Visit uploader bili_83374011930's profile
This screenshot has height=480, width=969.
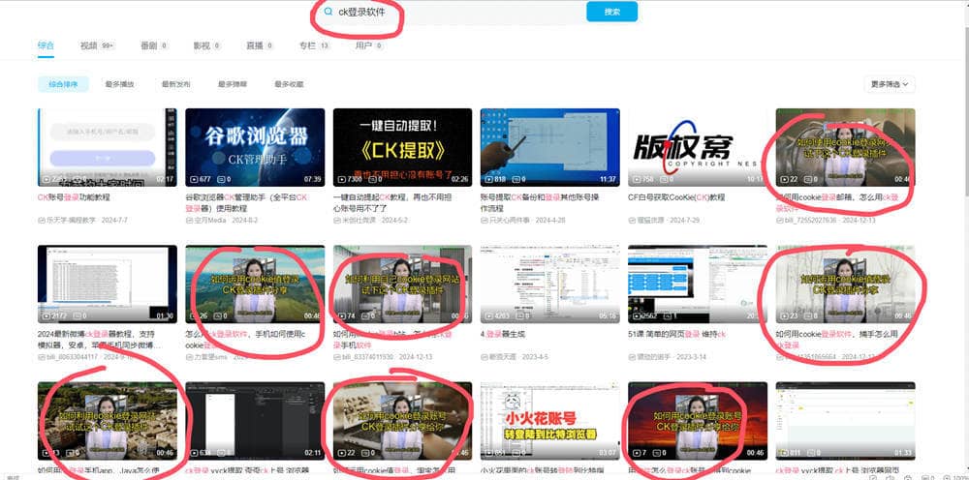pyautogui.click(x=367, y=356)
